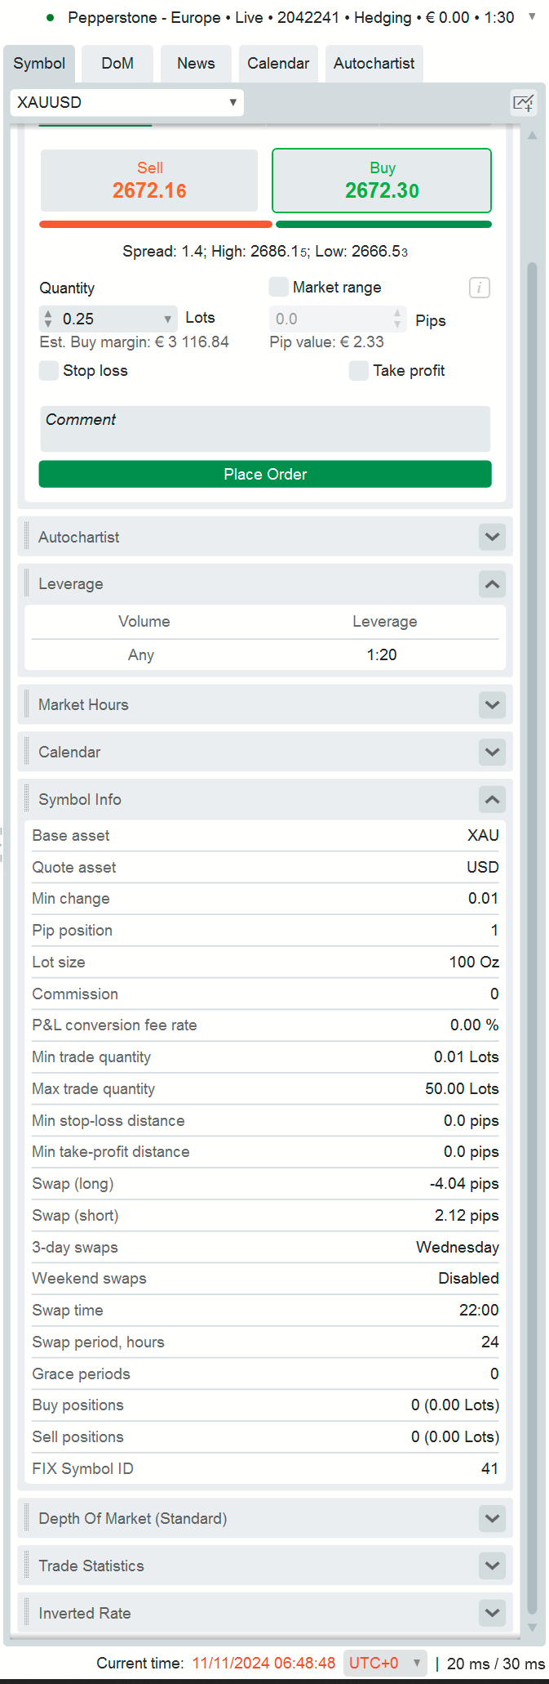549x1684 pixels.
Task: Grab the Autochartist panel drag handle
Action: pyautogui.click(x=26, y=536)
